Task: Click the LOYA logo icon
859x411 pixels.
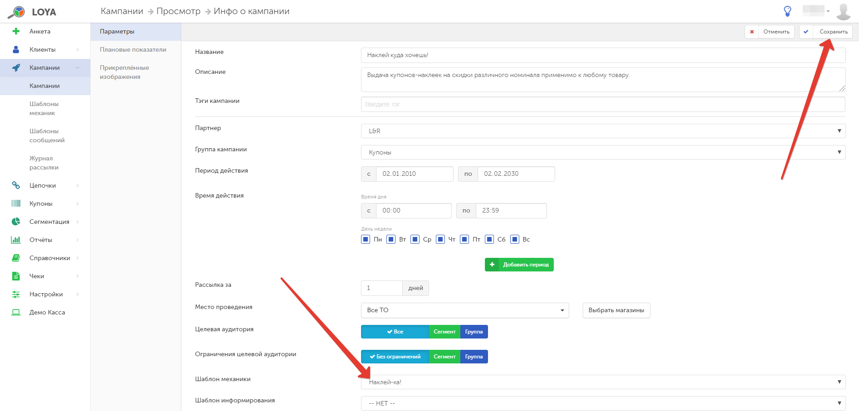Action: coord(16,12)
